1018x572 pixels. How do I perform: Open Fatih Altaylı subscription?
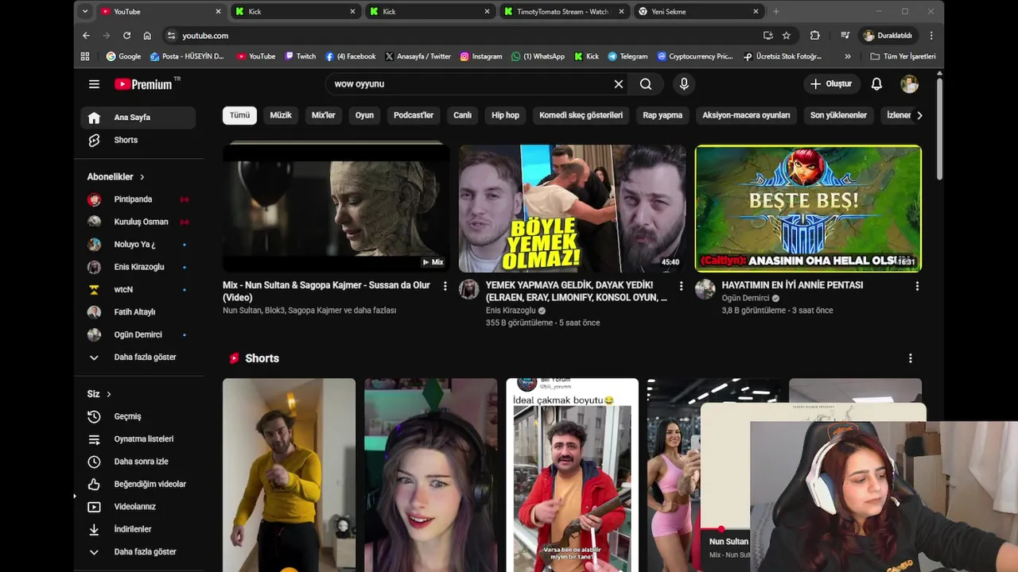pyautogui.click(x=138, y=312)
